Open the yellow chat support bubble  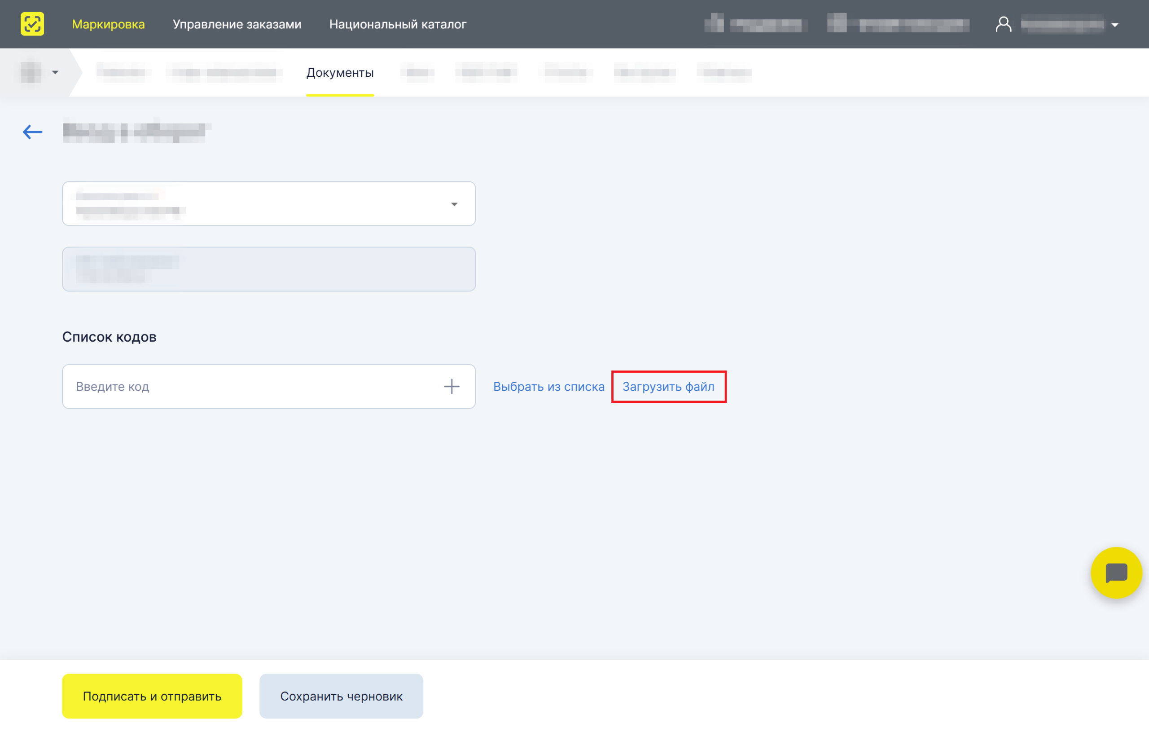coord(1116,573)
